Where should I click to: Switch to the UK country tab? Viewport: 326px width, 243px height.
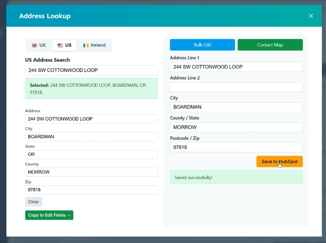[39, 45]
